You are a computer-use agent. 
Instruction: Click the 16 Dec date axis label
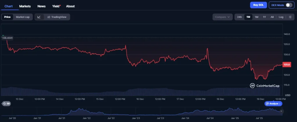pyautogui.click(x=140, y=99)
